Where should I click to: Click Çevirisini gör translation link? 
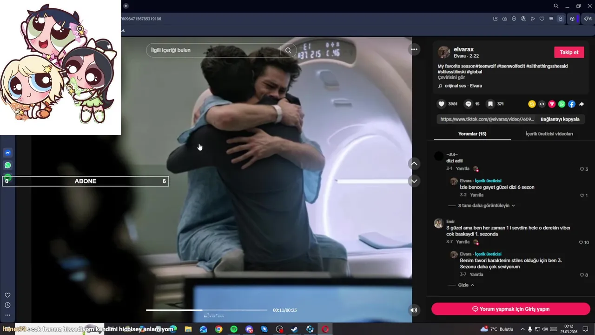(x=451, y=78)
